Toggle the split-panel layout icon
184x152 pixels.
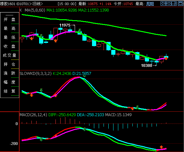click(x=174, y=4)
